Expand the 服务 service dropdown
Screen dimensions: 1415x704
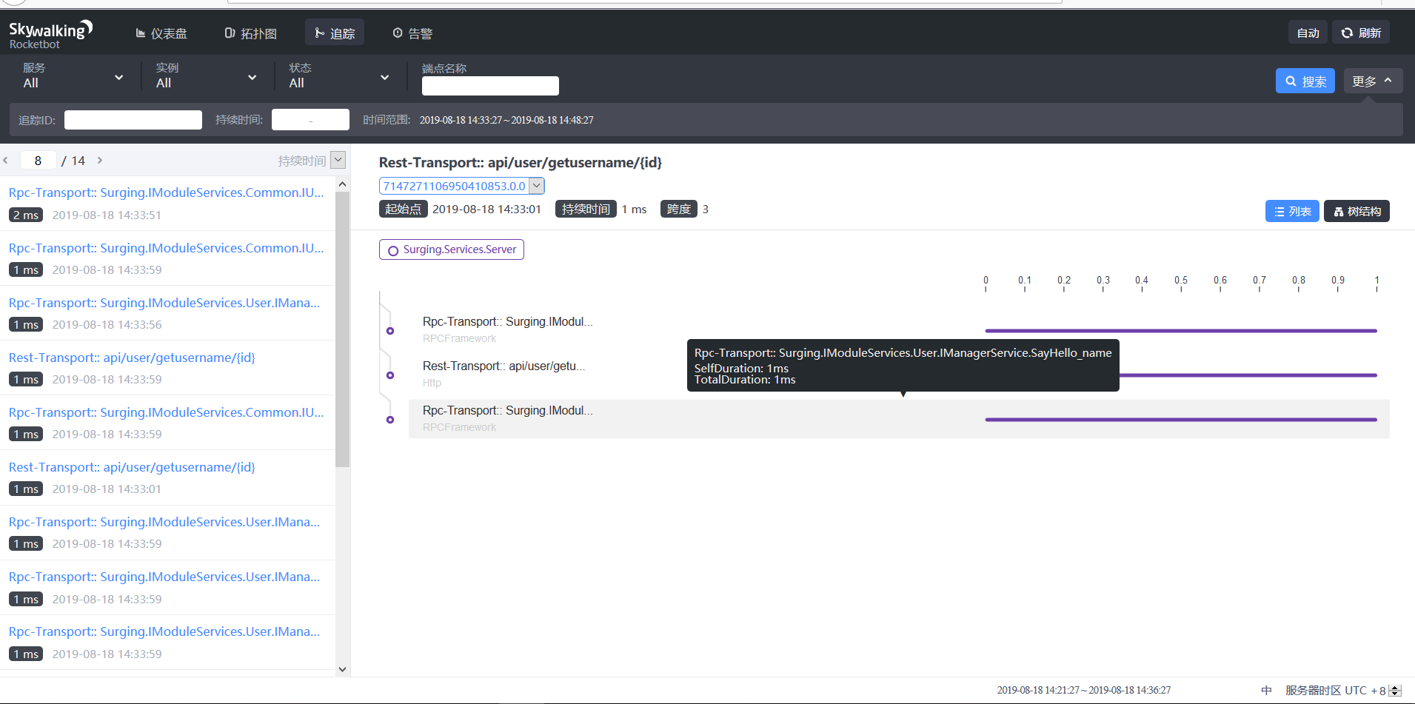(73, 76)
